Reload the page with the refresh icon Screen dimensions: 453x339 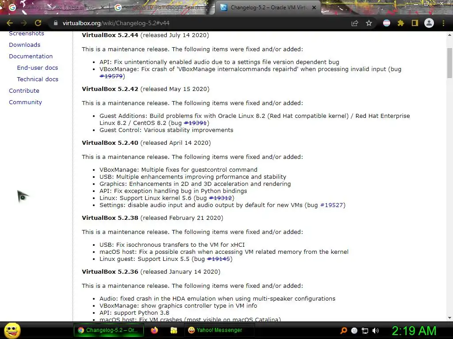click(x=38, y=23)
